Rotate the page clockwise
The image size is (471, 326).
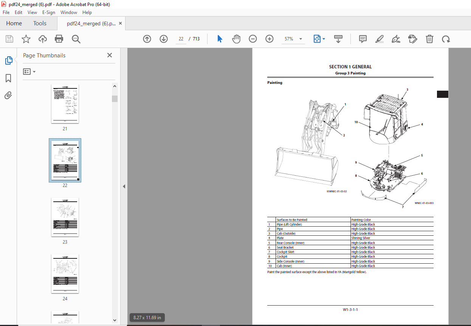(x=446, y=39)
